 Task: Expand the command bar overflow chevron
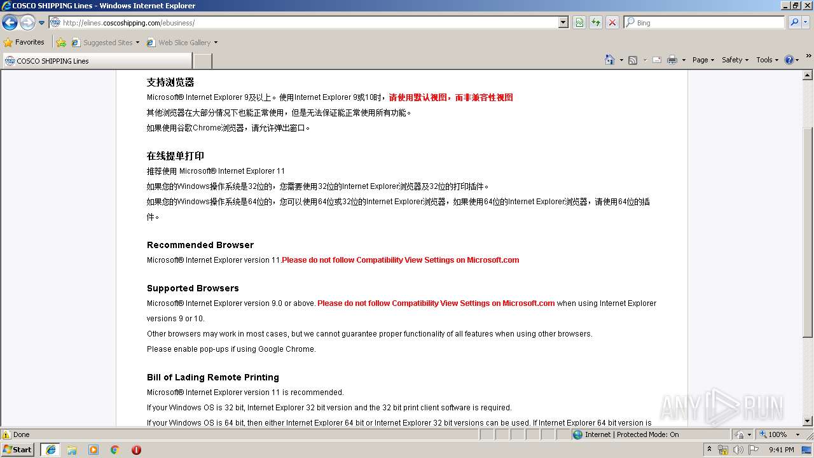pyautogui.click(x=808, y=56)
